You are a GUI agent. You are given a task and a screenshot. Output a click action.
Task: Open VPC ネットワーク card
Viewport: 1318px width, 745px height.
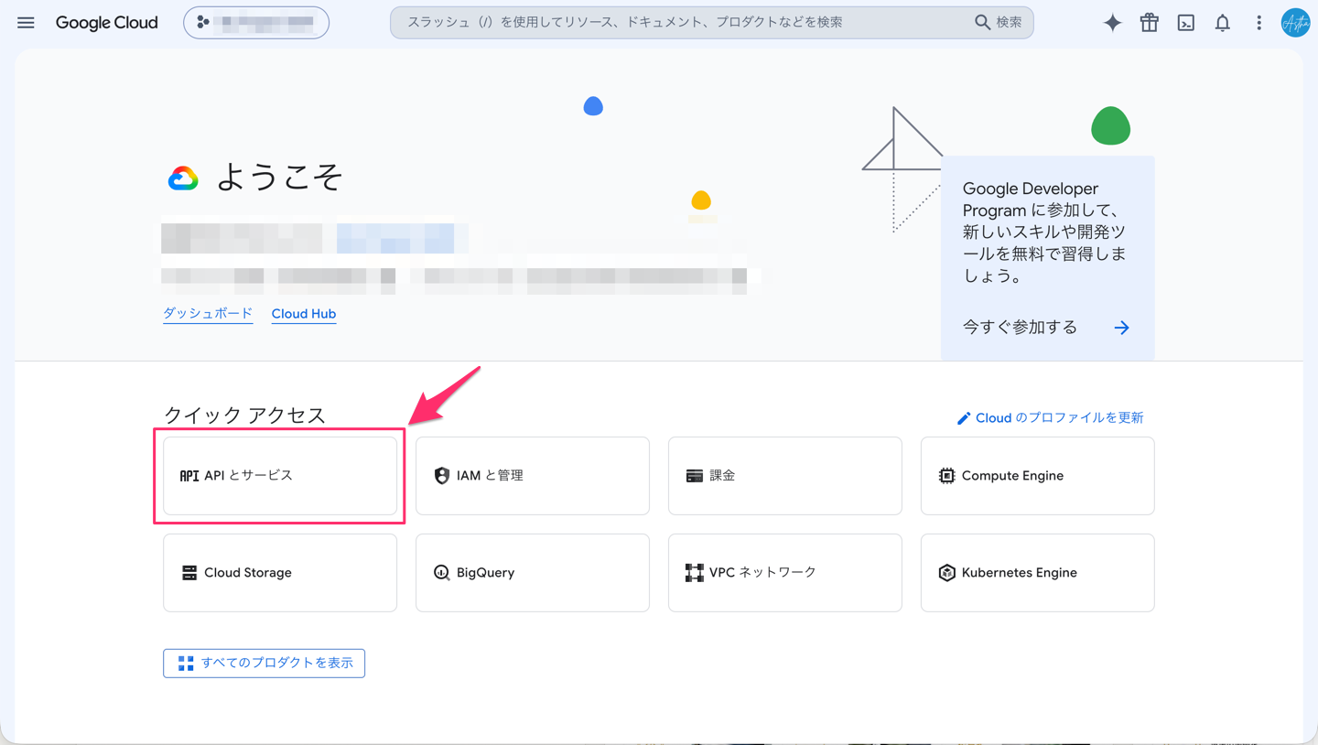pos(785,573)
